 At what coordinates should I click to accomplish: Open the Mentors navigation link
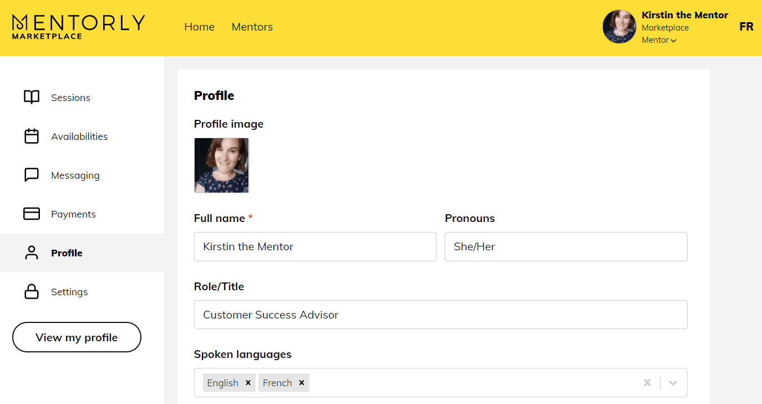point(252,27)
